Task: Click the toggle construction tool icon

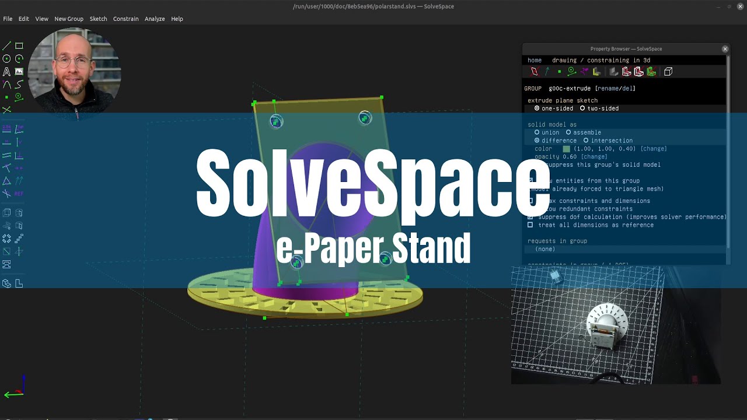Action: click(x=19, y=97)
